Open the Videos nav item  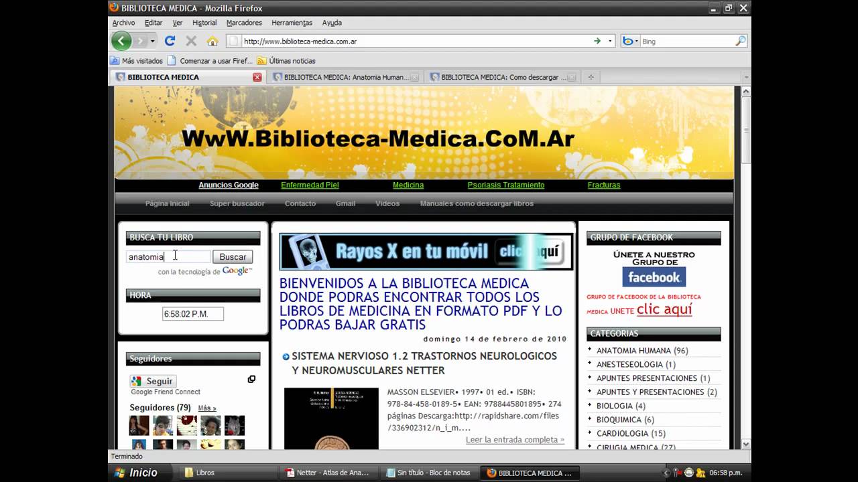click(x=387, y=204)
